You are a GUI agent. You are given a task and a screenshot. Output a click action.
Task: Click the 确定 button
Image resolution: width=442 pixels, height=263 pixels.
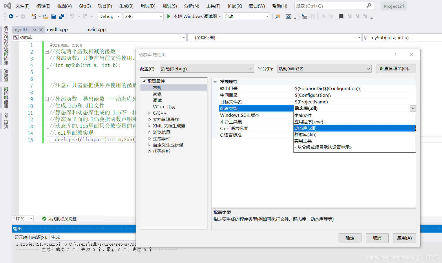(350, 238)
